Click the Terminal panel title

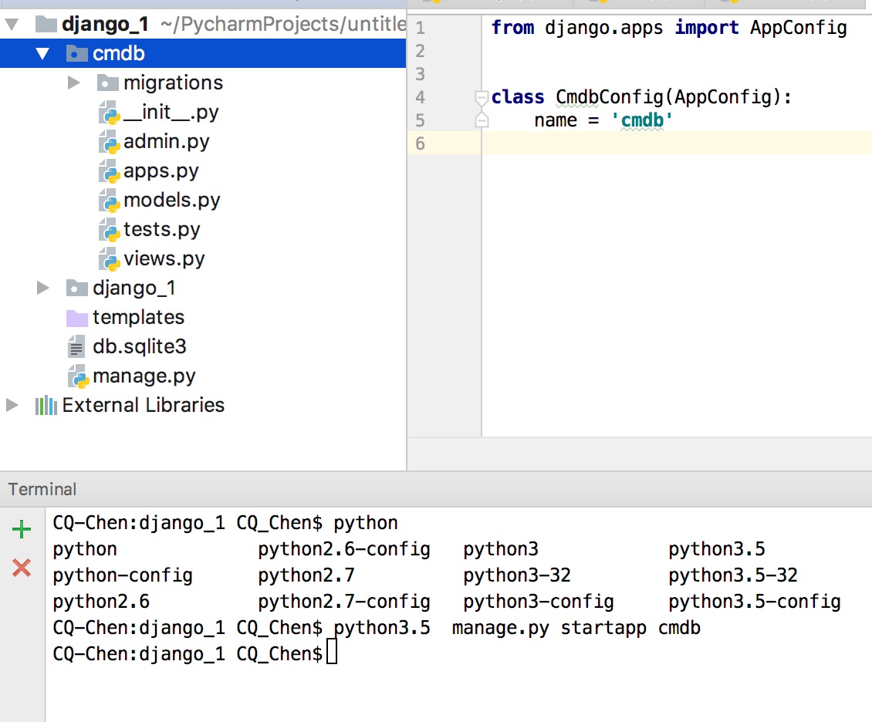42,489
